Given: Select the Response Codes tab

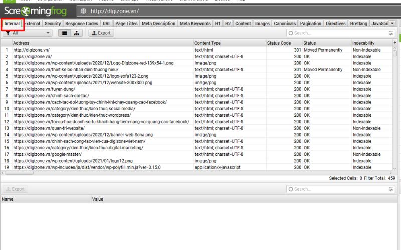Looking at the screenshot, I should 82,23.
